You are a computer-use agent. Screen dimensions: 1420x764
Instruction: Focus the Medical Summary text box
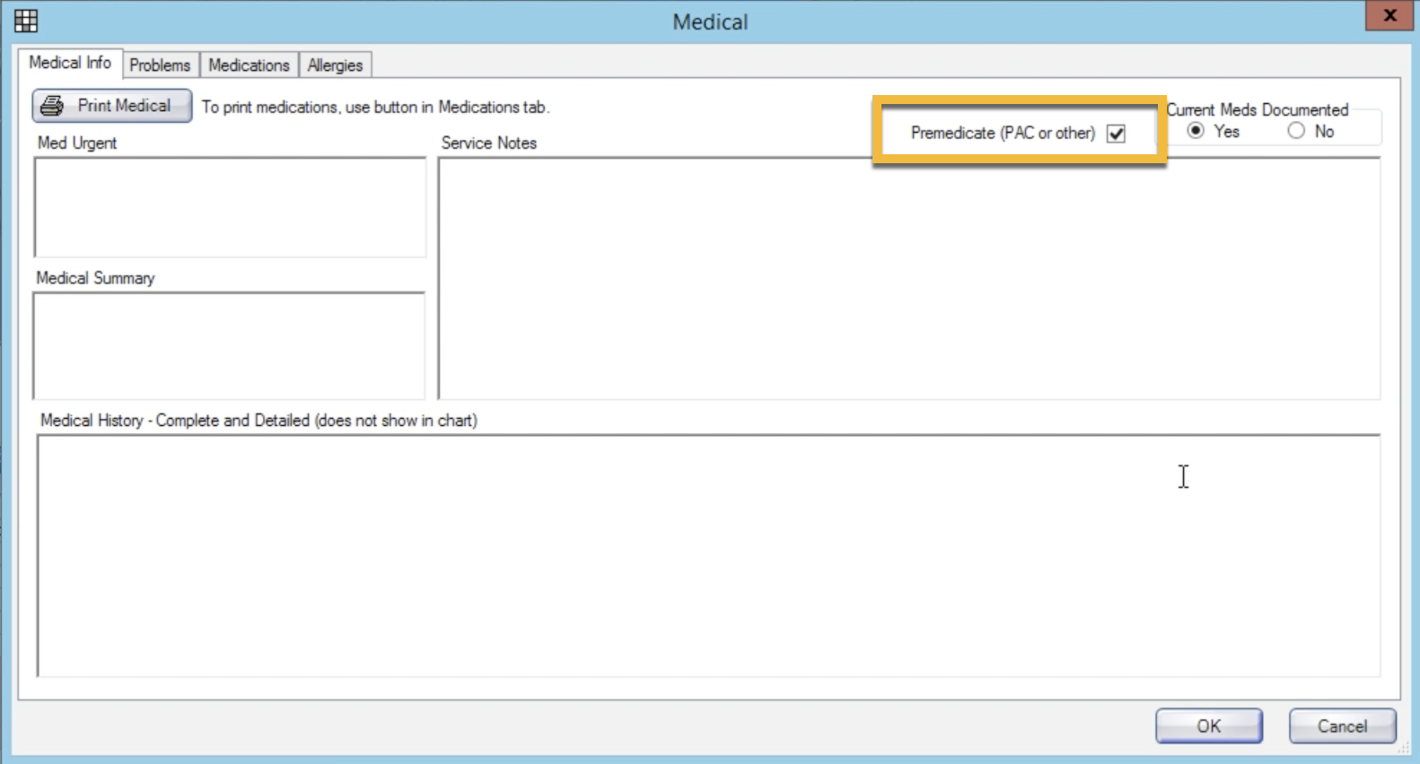229,345
